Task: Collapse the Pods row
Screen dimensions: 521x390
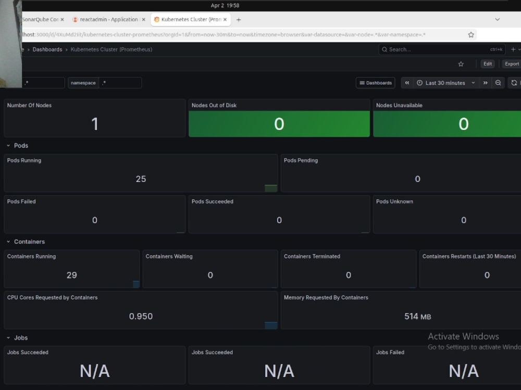Action: click(8, 146)
